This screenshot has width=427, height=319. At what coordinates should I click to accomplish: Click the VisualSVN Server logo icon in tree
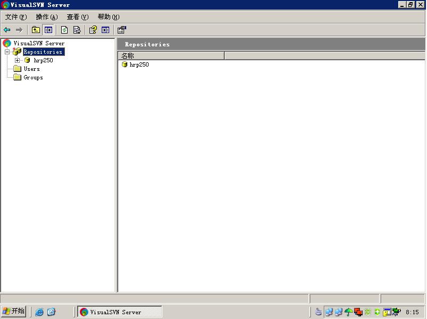tap(7, 43)
